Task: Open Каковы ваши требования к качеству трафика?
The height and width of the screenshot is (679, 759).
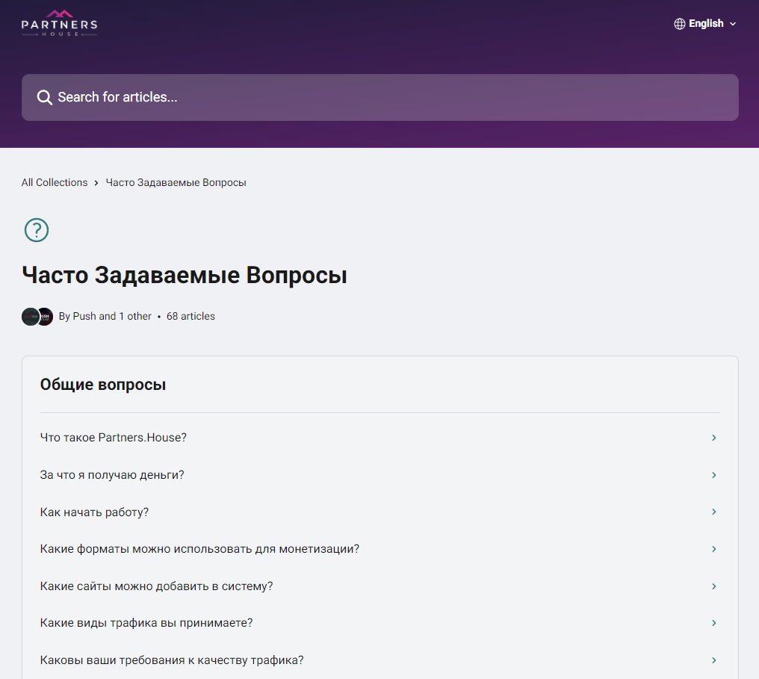Action: [x=380, y=660]
